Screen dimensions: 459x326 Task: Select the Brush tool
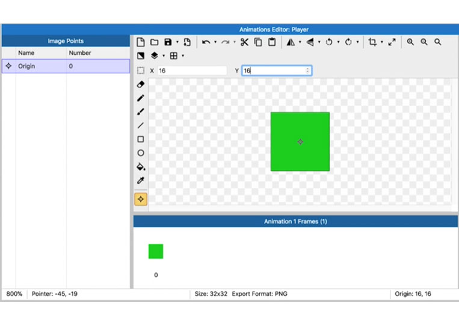click(141, 112)
